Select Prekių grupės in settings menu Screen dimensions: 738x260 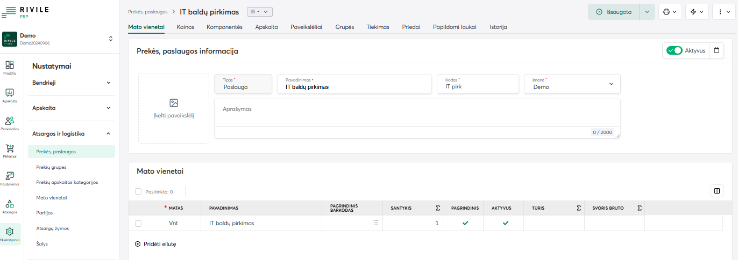[x=51, y=167]
